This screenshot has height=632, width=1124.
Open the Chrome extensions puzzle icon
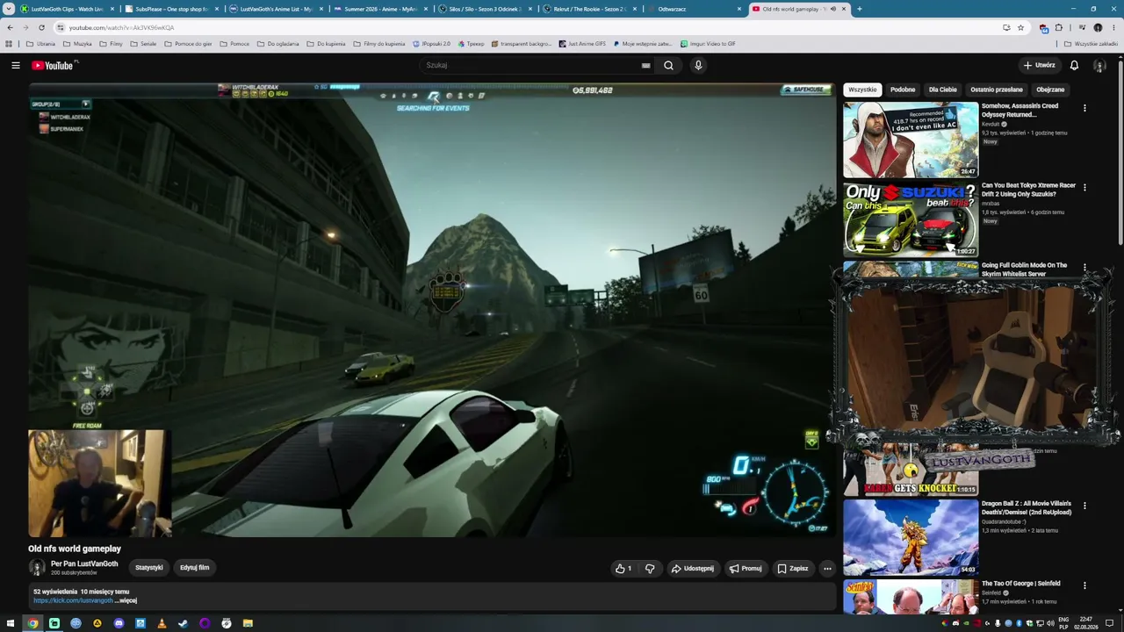1058,27
